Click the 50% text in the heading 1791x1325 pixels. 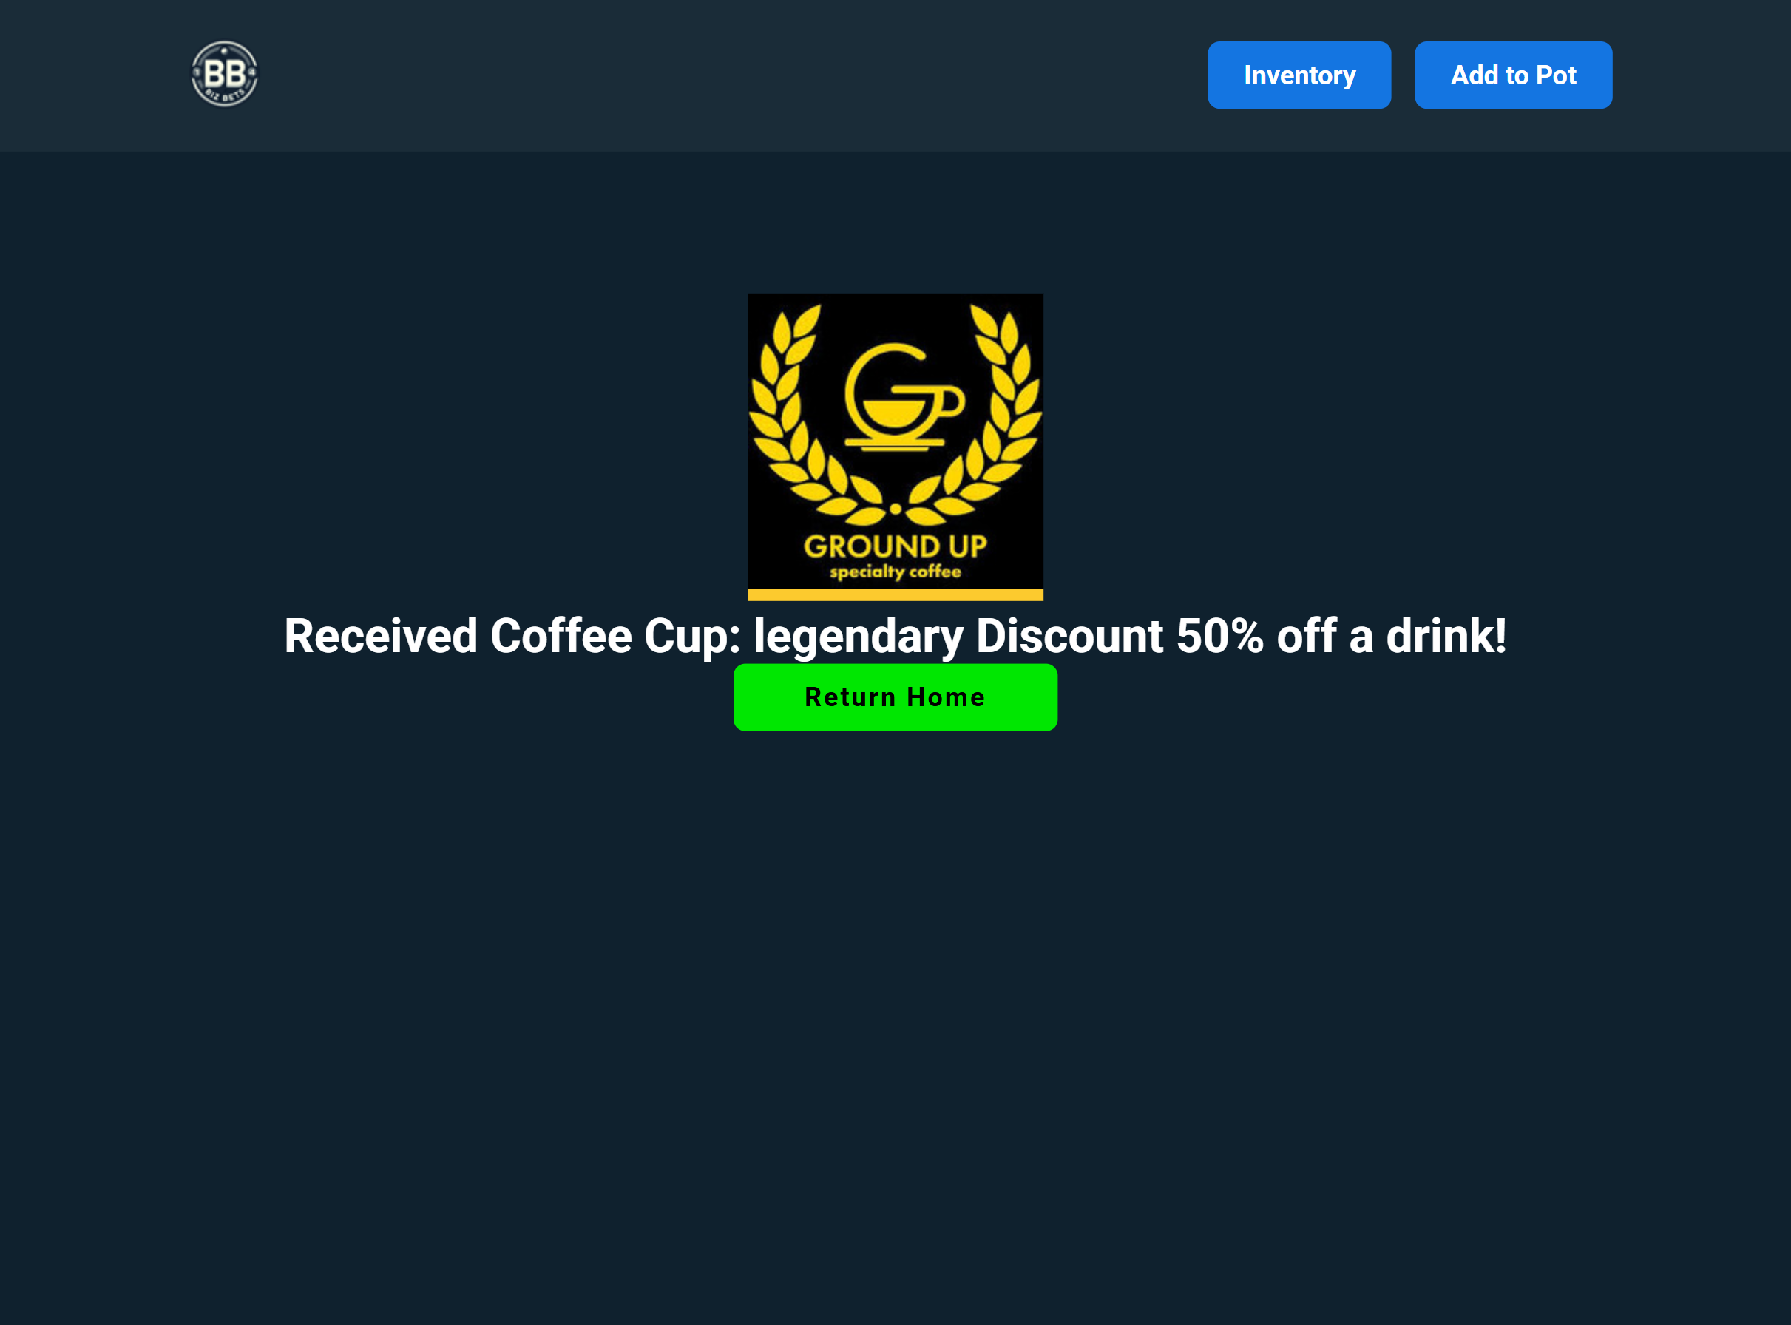(x=1220, y=636)
